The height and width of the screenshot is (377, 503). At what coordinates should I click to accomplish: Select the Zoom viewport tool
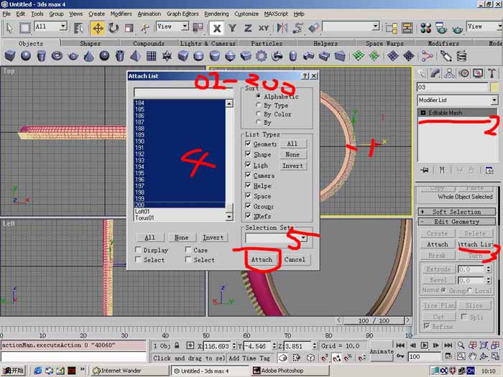pyautogui.click(x=461, y=345)
